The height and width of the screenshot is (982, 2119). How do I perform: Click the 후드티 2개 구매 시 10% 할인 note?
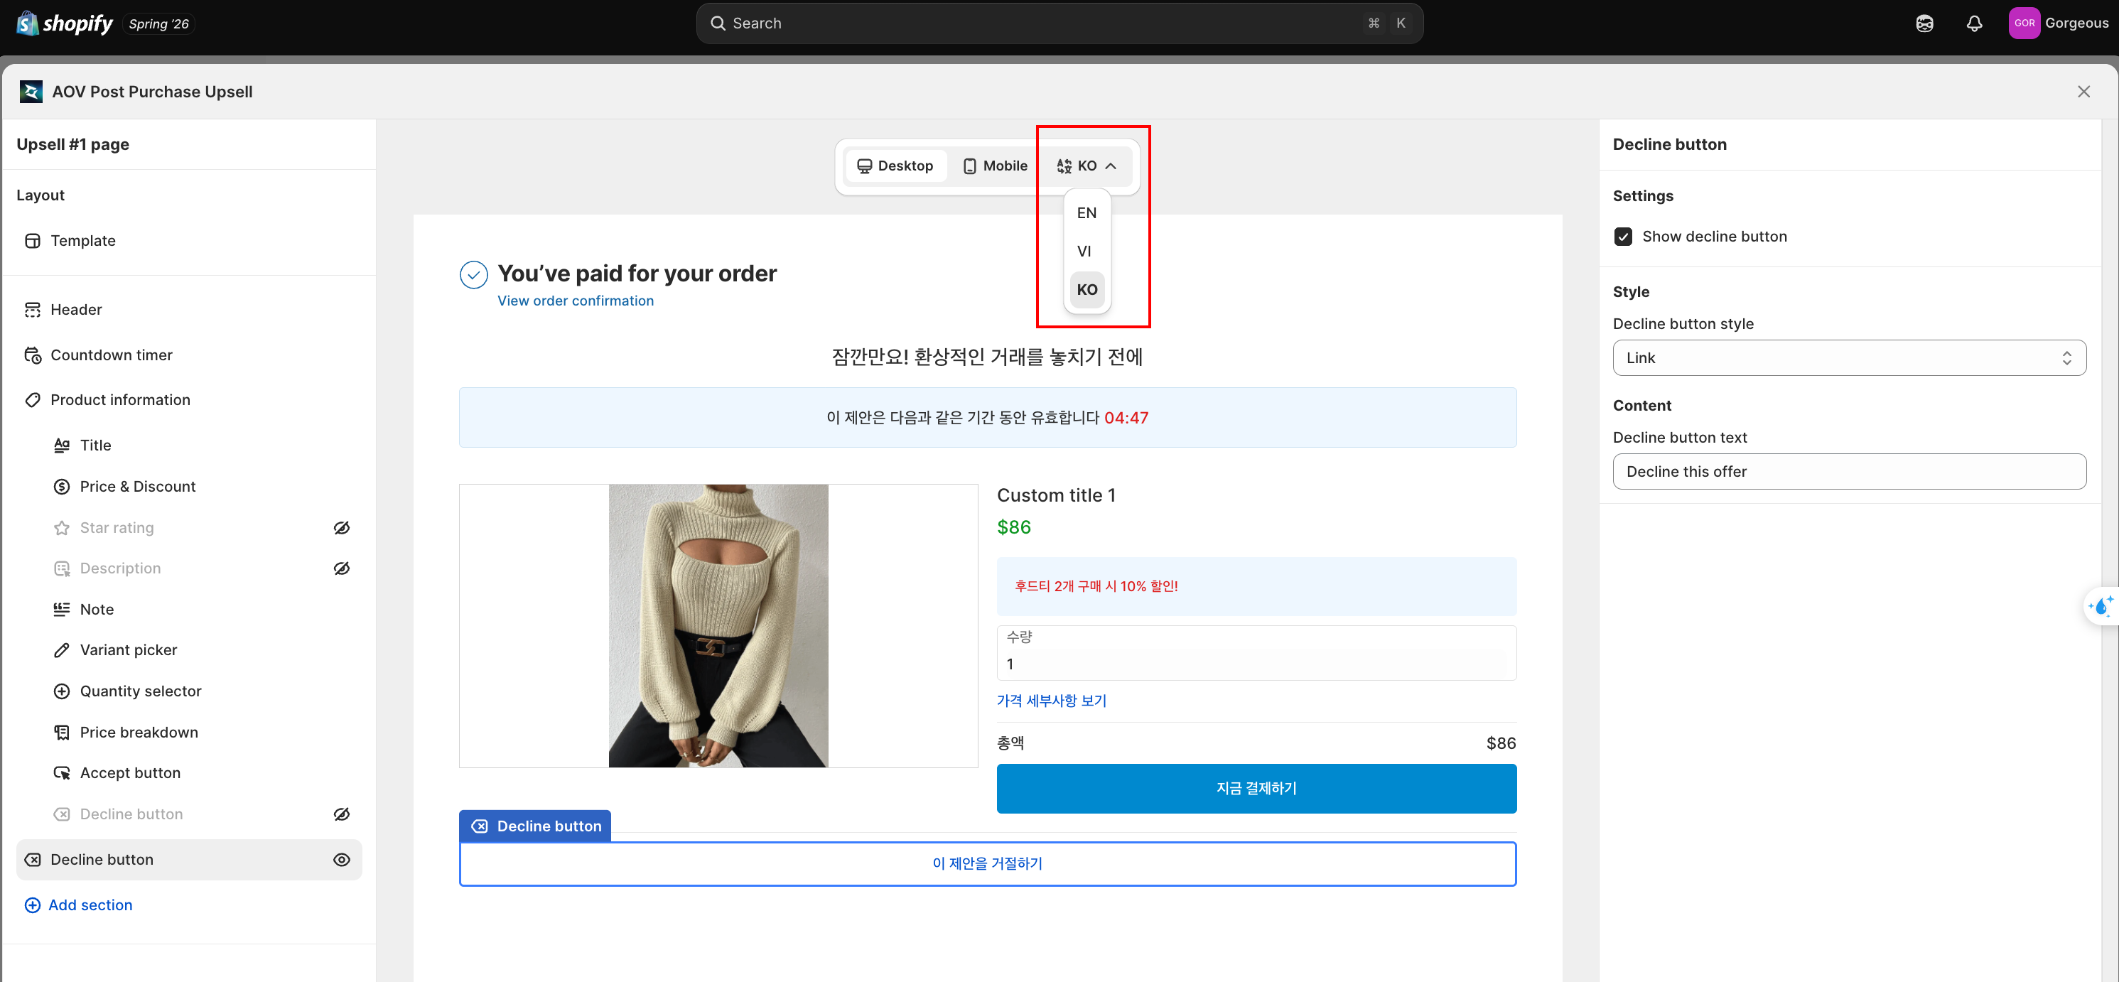[1256, 586]
